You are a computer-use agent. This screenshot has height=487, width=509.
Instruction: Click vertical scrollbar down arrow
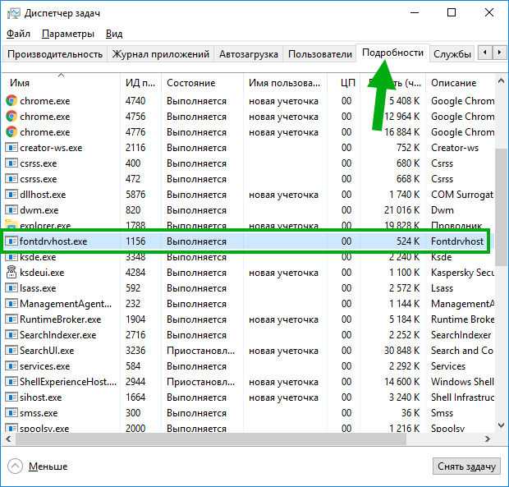[502, 425]
